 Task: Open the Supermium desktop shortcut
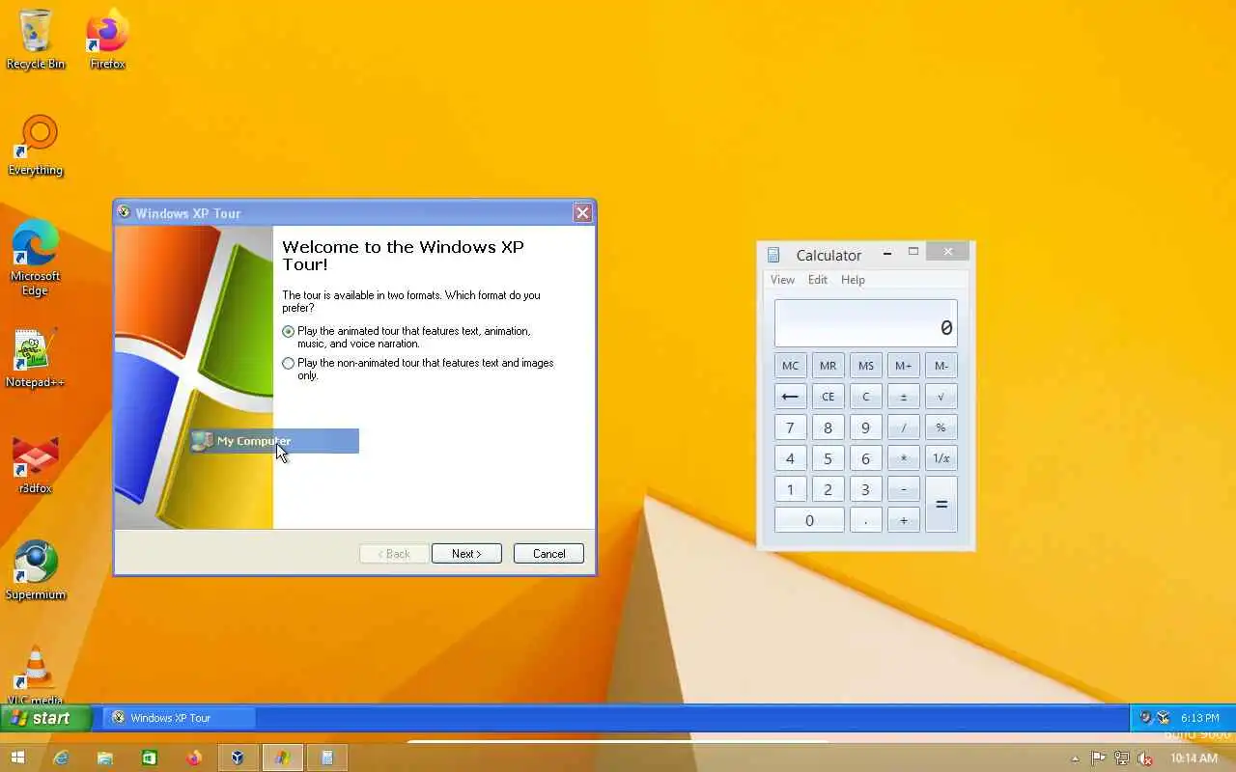36,569
